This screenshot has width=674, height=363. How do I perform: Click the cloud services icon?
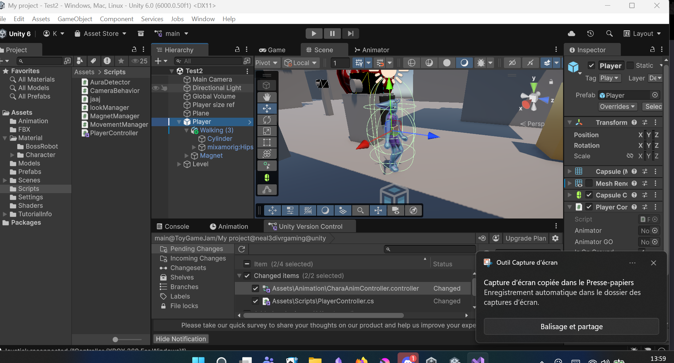pos(572,33)
